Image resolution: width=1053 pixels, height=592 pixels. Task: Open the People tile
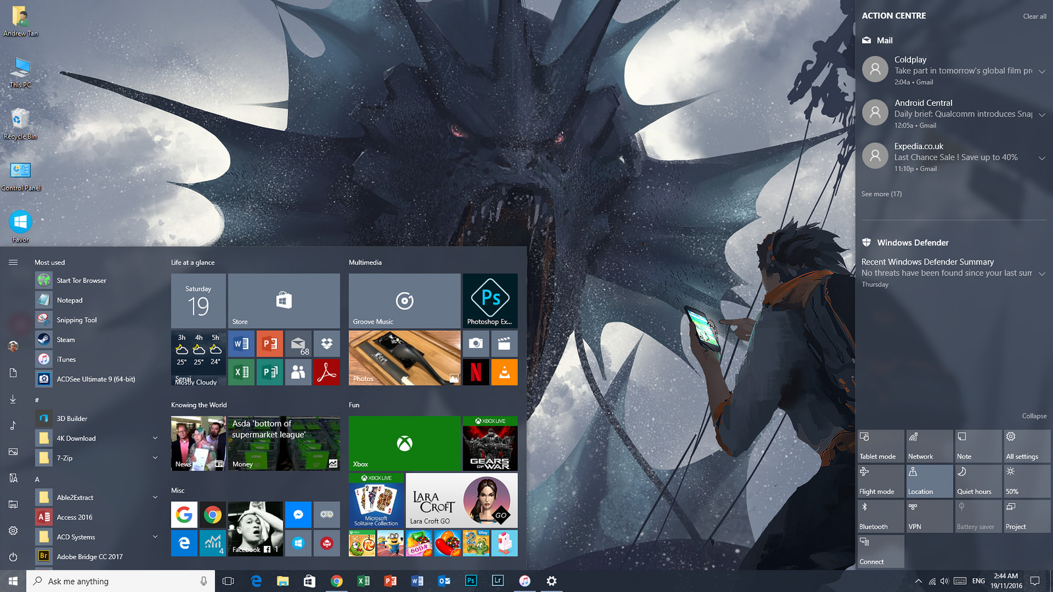298,372
